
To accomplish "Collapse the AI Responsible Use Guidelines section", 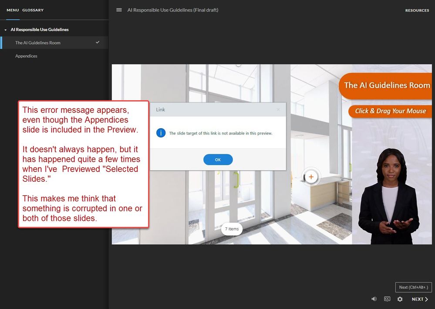I will [x=6, y=30].
